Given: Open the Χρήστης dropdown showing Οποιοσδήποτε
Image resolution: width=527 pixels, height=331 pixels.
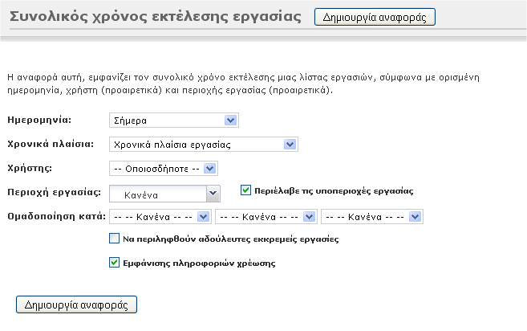Looking at the screenshot, I should click(163, 169).
